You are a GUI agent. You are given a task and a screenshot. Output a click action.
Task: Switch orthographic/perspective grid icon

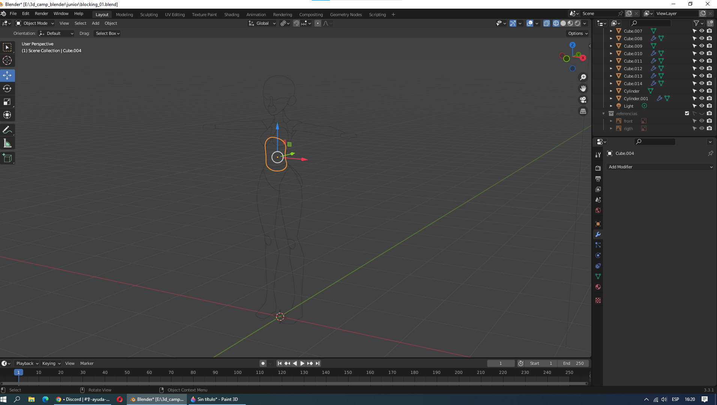click(x=583, y=111)
